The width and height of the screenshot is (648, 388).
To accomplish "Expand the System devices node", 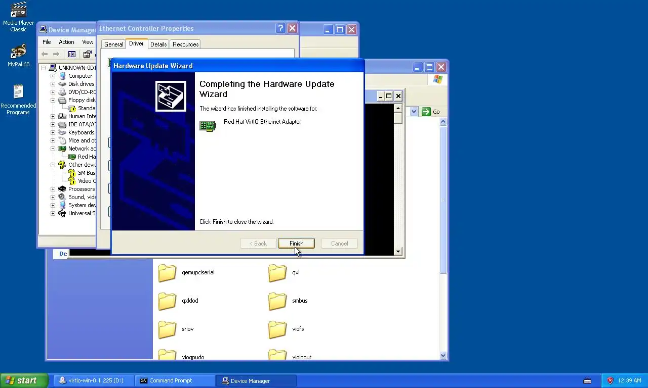I will pos(53,205).
